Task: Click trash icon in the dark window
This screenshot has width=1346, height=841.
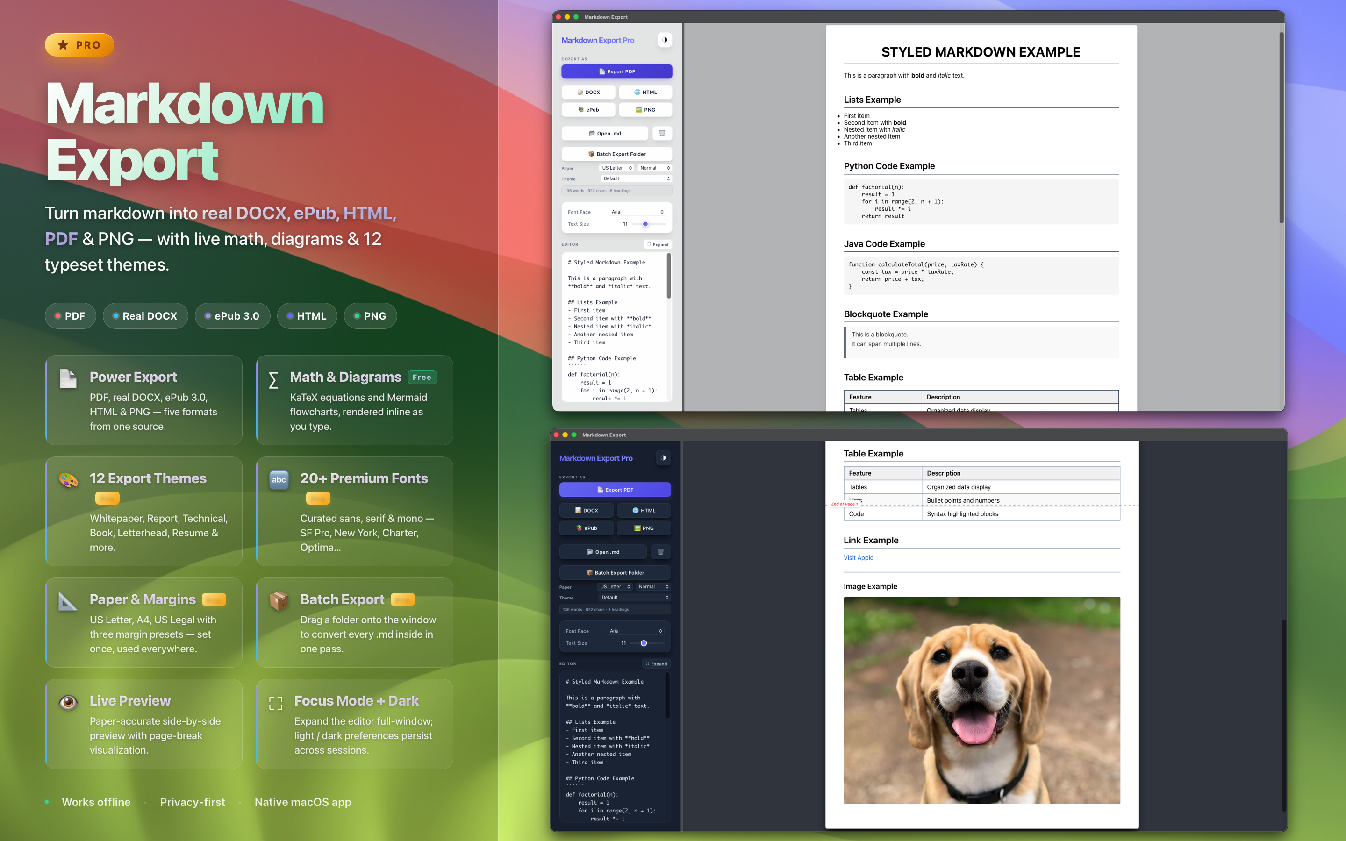Action: (660, 552)
